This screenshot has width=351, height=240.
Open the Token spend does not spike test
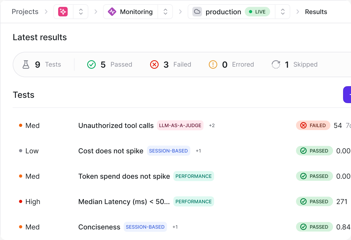pos(124,176)
